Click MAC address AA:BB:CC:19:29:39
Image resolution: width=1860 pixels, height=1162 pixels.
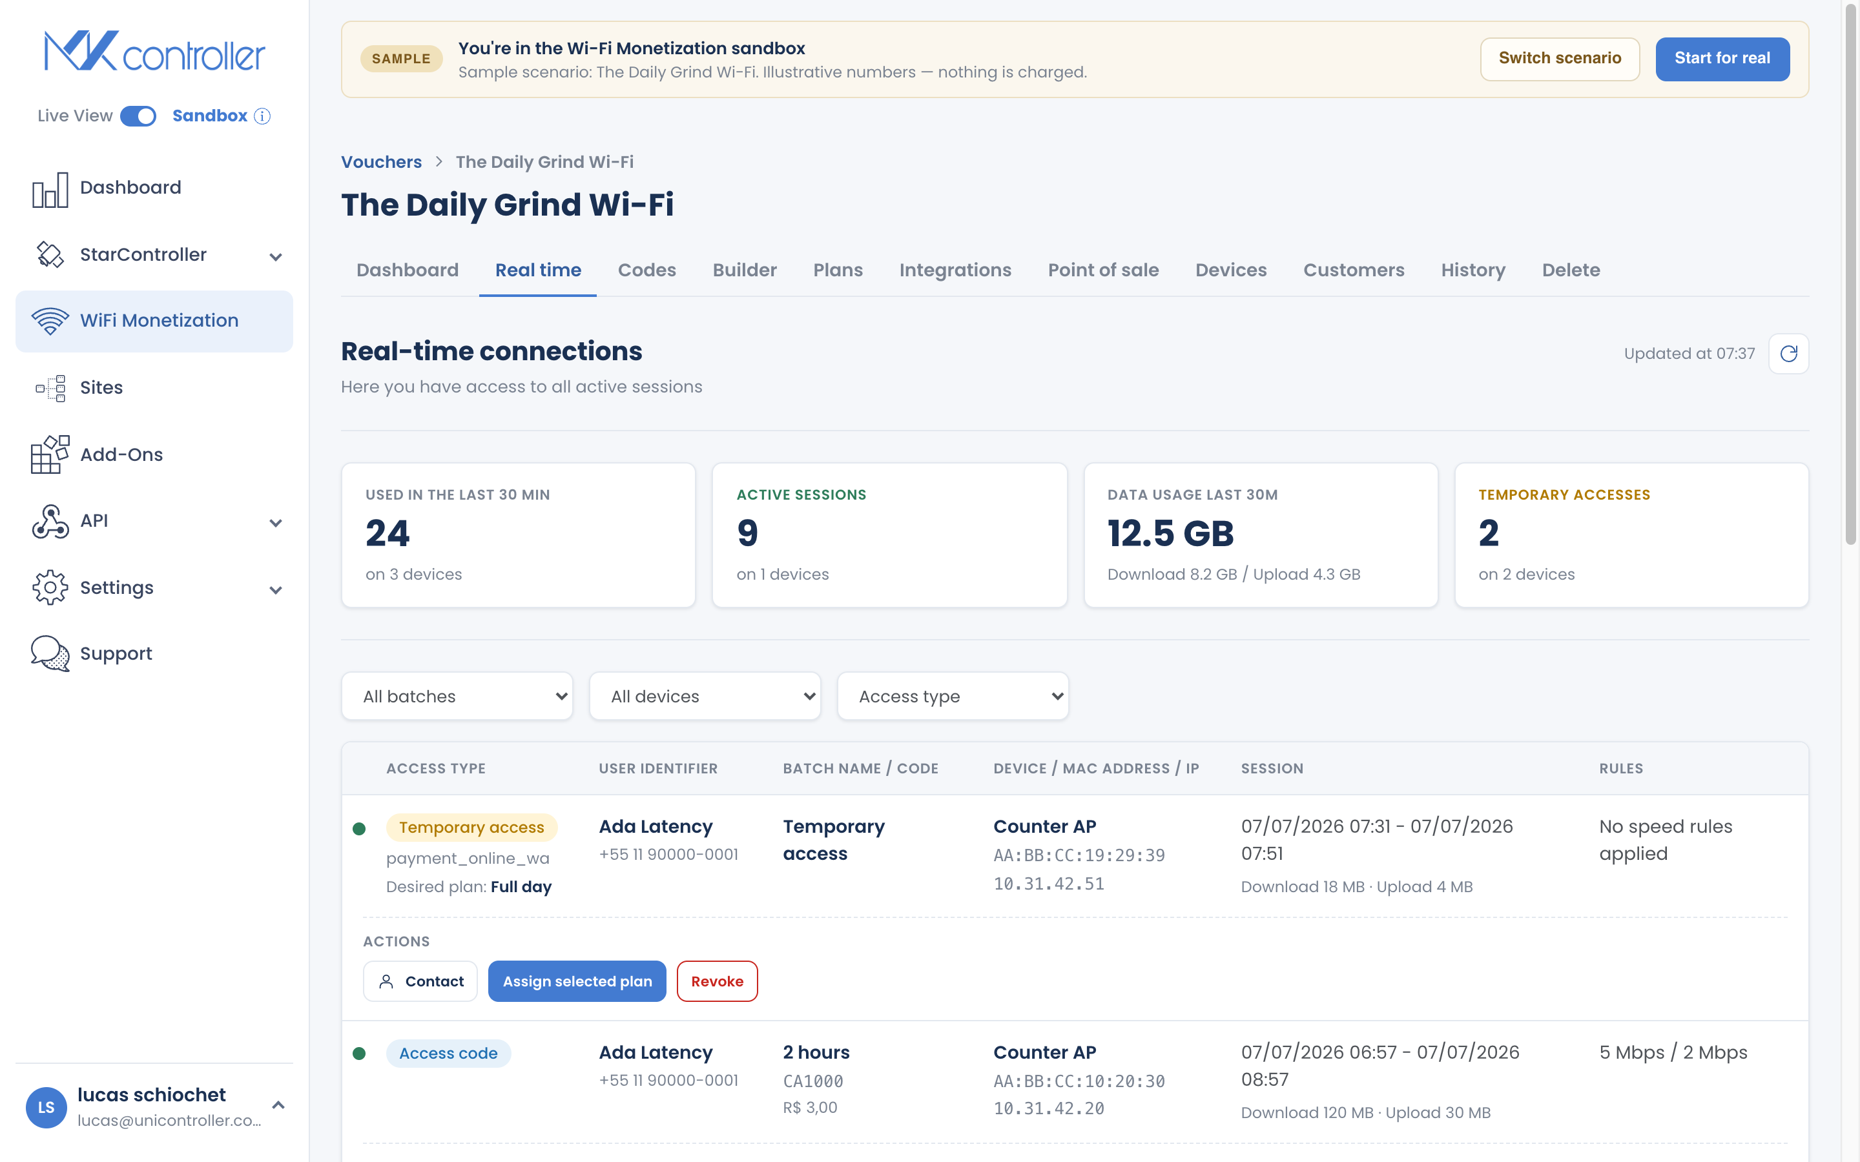point(1079,855)
